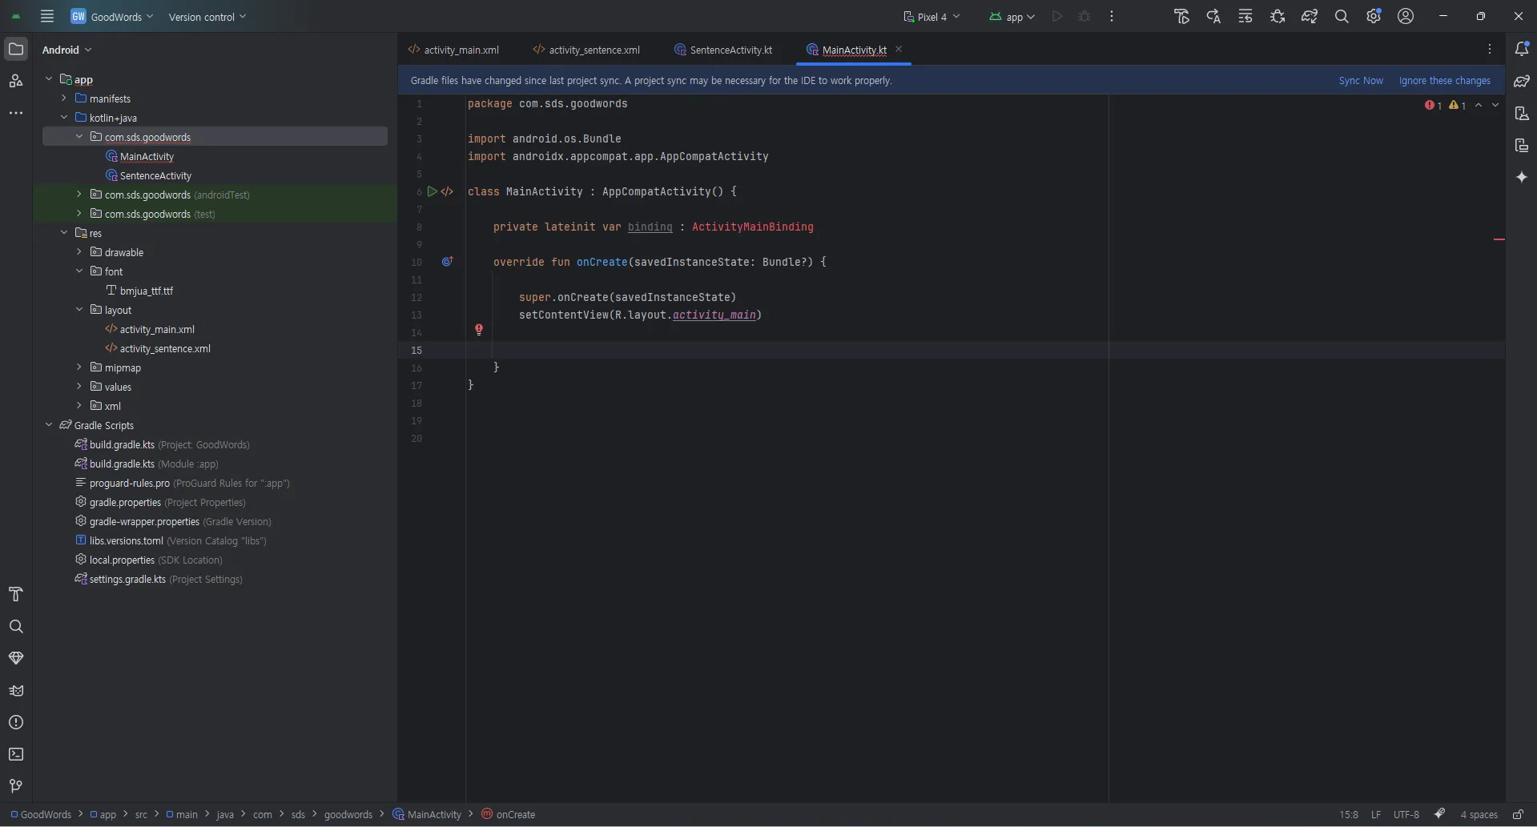Go to next highlighted error arrow

pyautogui.click(x=1495, y=105)
